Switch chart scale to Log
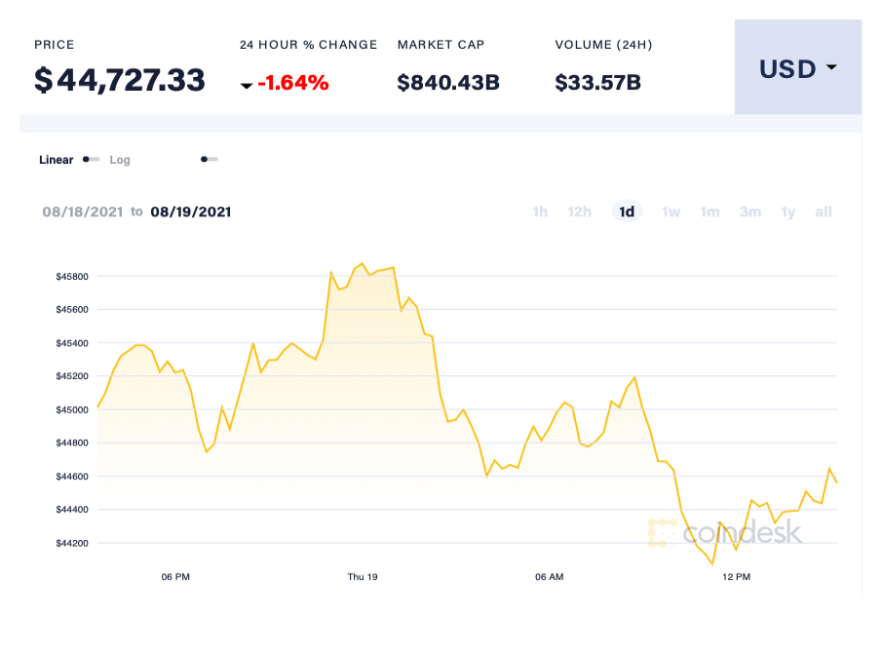This screenshot has height=655, width=882. 120,159
